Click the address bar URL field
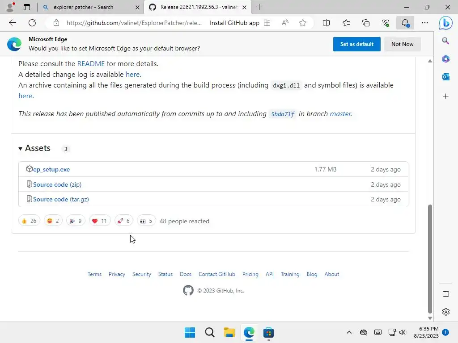 point(134,23)
